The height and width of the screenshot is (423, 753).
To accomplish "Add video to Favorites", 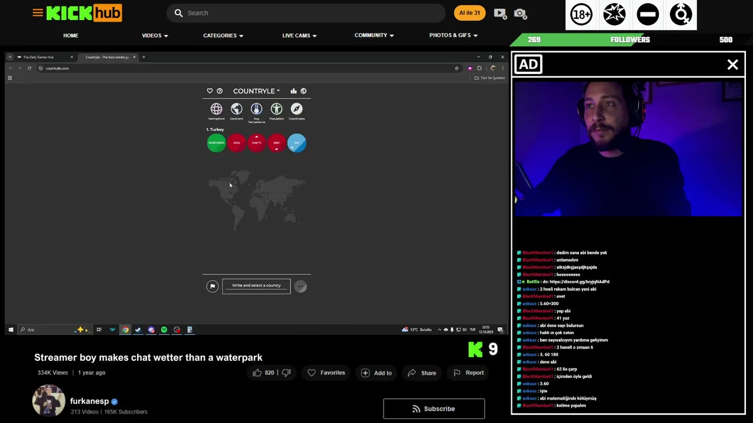I will pyautogui.click(x=326, y=372).
